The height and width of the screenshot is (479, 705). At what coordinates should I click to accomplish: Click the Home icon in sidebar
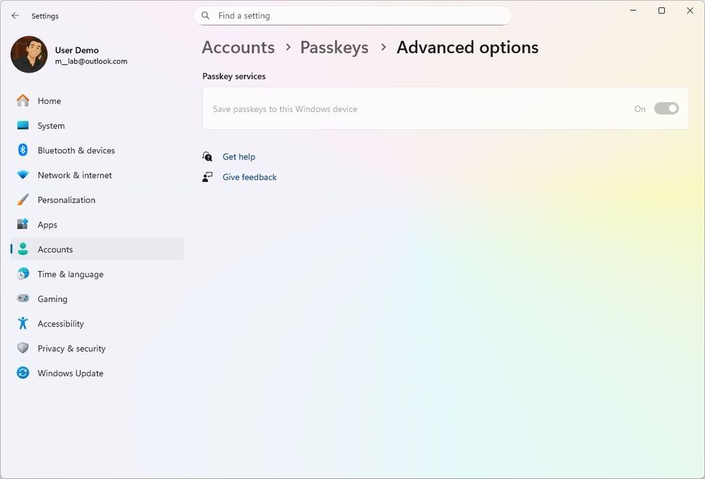point(23,101)
